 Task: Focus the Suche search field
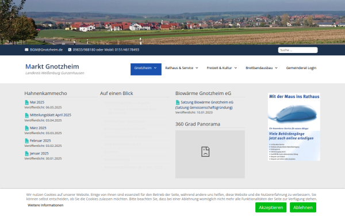point(298,50)
